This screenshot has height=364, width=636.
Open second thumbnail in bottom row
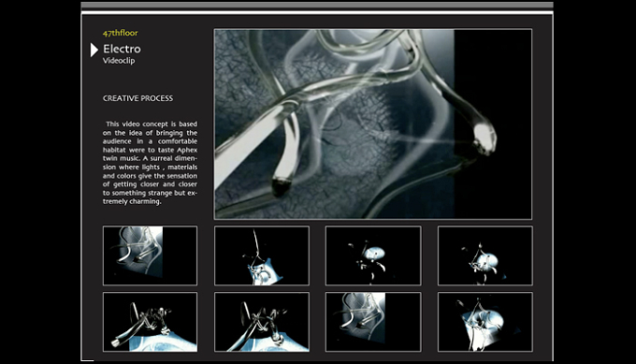pos(262,322)
